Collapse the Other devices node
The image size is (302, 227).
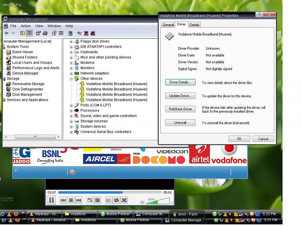click(71, 79)
